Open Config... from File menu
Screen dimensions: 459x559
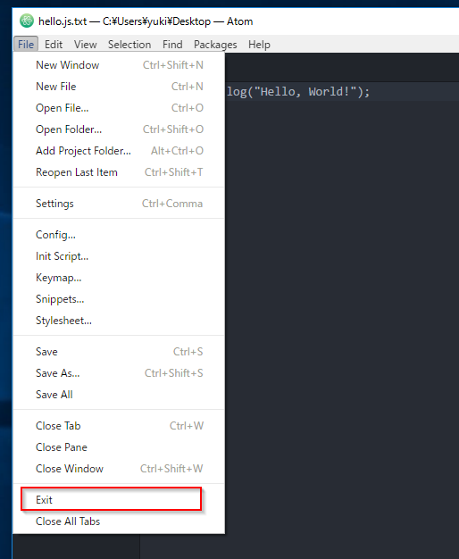(x=119, y=235)
